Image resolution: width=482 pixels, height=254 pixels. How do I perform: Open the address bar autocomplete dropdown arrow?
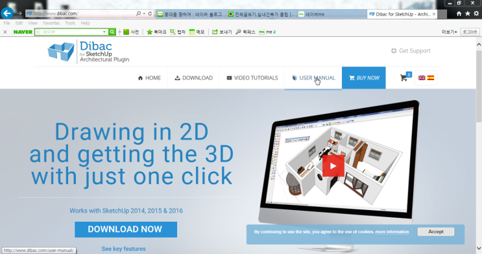point(144,14)
